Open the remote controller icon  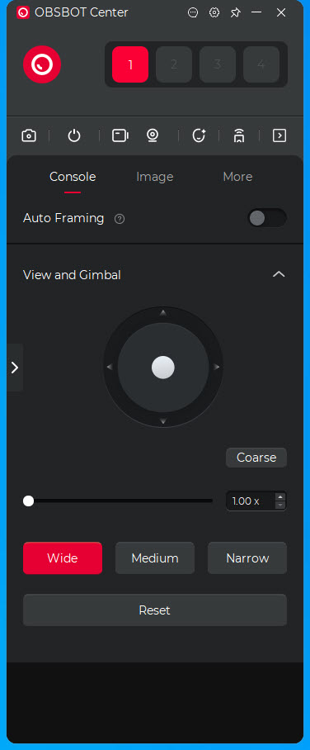pyautogui.click(x=239, y=135)
